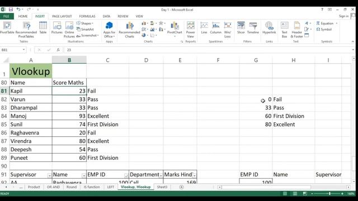
Task: Open Recommended Charts
Action: tap(129, 30)
